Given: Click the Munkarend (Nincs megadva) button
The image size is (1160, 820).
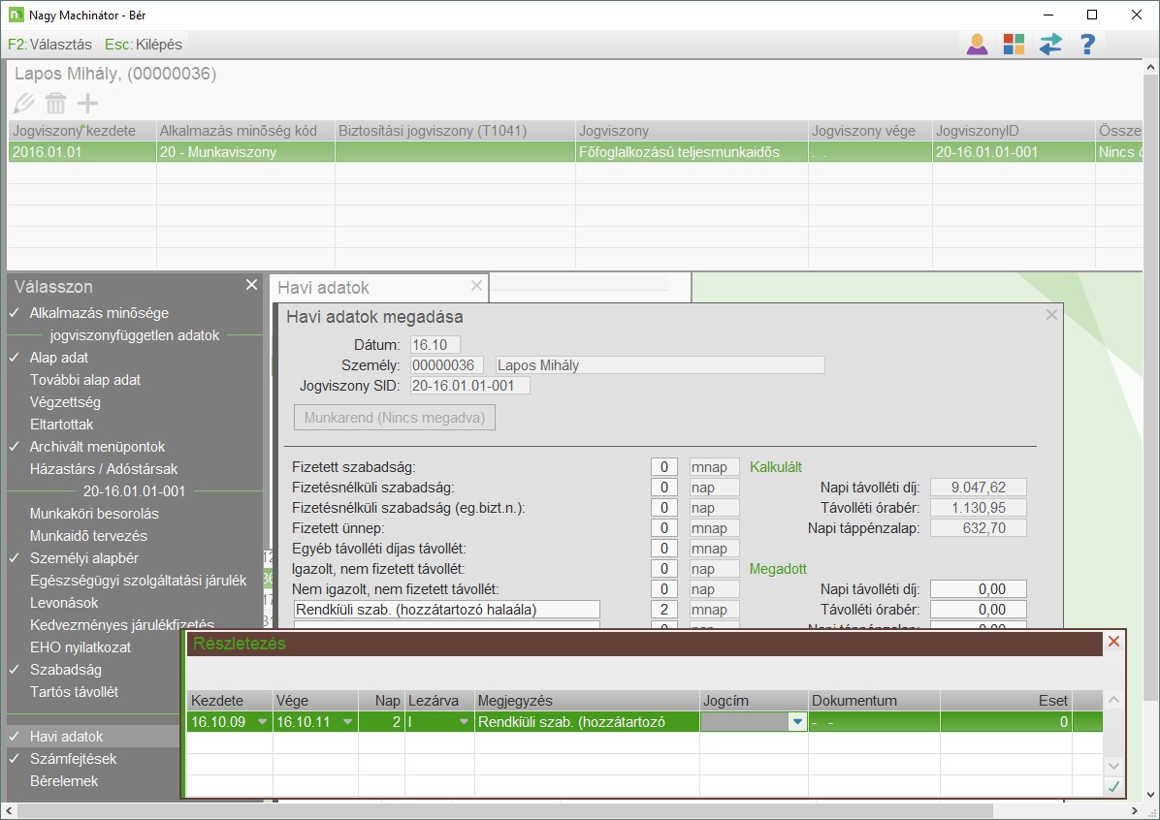Looking at the screenshot, I should tap(394, 418).
